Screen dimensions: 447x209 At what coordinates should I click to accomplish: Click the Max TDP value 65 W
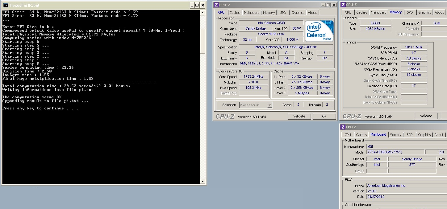tap(297, 28)
